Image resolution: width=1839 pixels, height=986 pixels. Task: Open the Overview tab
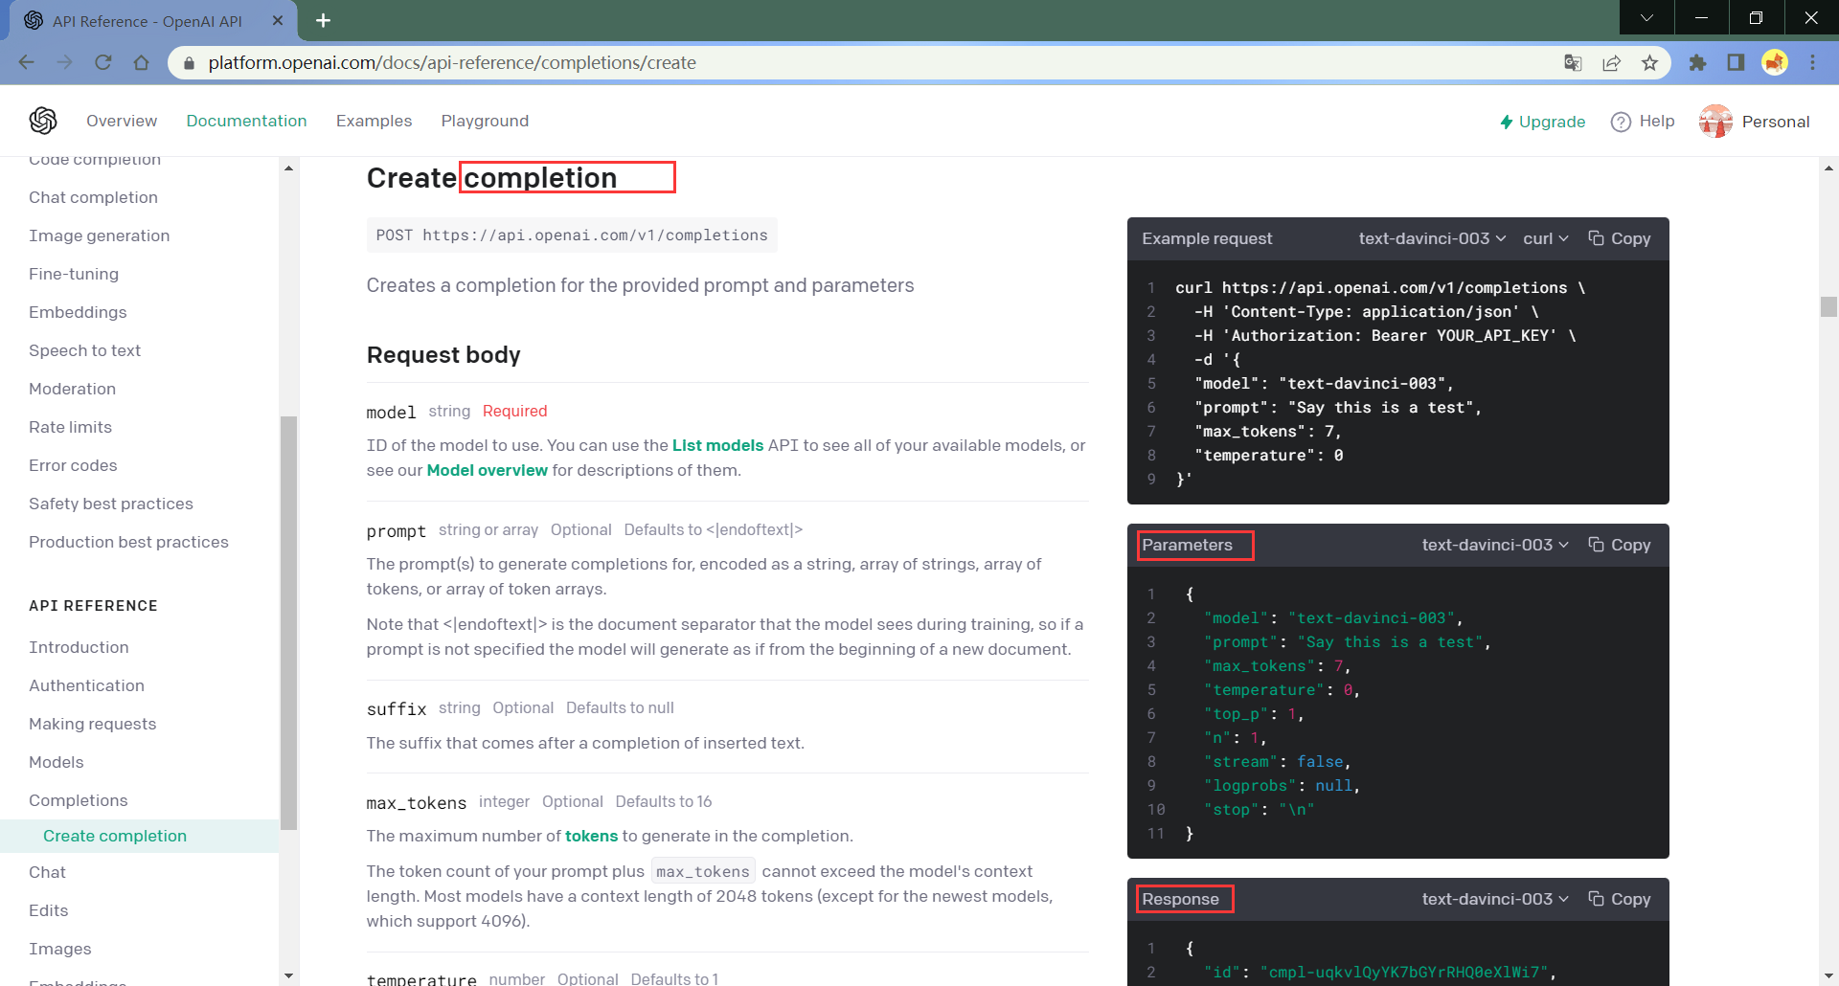[x=122, y=121]
